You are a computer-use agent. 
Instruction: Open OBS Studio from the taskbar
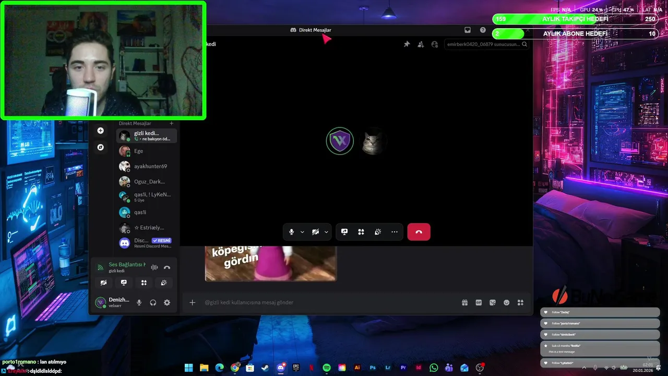coord(480,368)
